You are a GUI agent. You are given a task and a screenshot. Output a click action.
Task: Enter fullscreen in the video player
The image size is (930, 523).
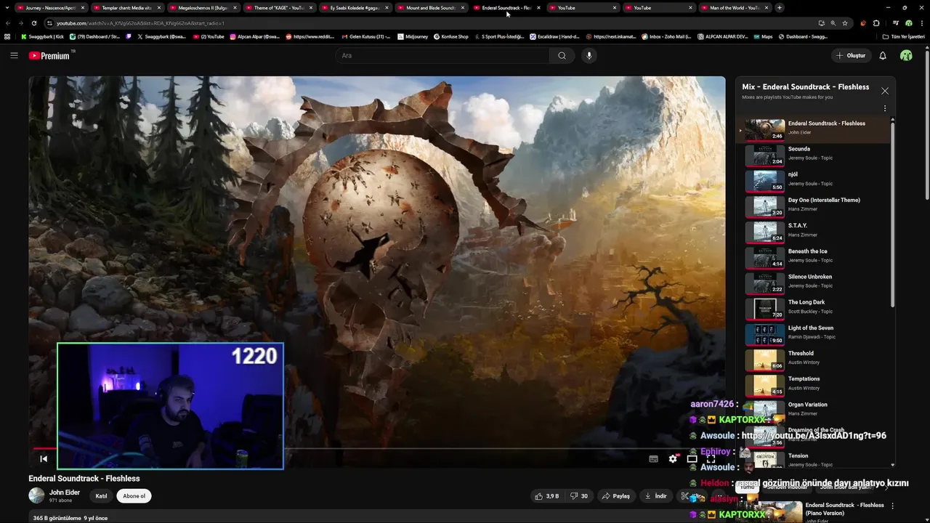pyautogui.click(x=711, y=458)
